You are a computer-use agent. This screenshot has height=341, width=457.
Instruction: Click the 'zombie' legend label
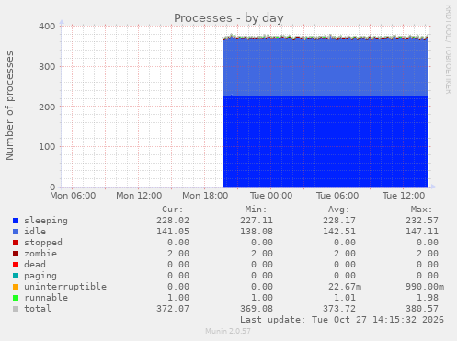[40, 254]
